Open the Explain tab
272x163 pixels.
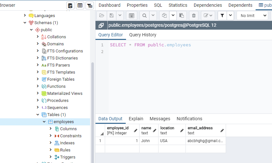pos(136,119)
